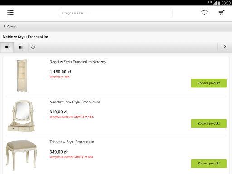Select the circular filter icon
Screen dimensions: 232x174
point(33,47)
